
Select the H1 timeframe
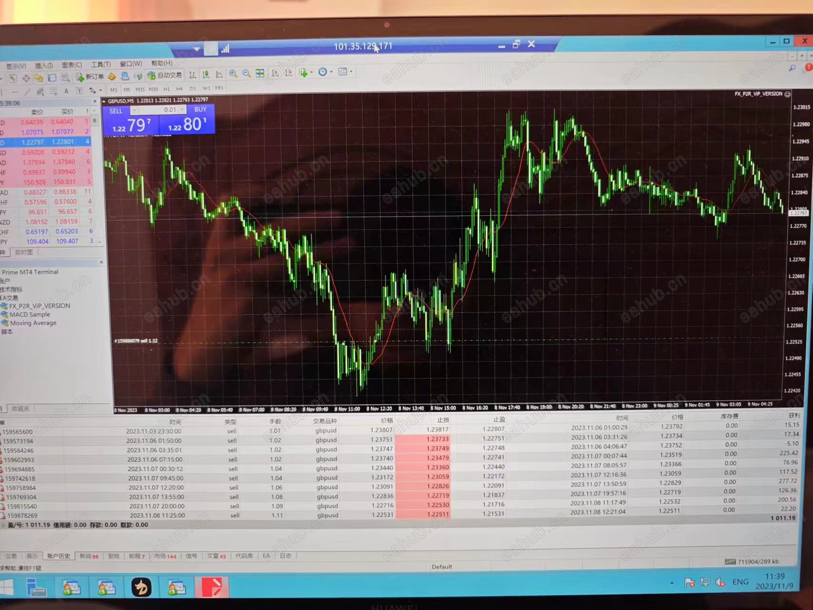coord(167,89)
